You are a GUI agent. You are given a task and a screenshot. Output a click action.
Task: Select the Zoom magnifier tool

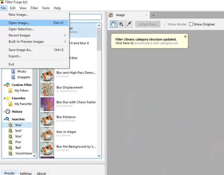121,24
